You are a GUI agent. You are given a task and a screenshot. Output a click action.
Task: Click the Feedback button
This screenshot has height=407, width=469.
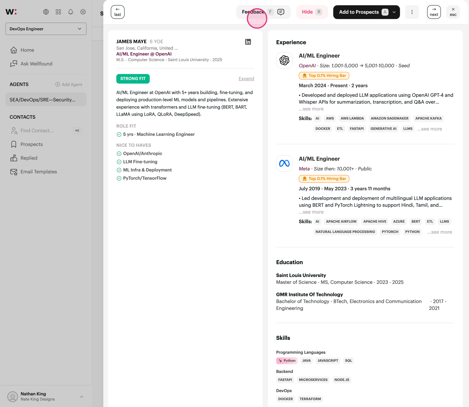[263, 12]
